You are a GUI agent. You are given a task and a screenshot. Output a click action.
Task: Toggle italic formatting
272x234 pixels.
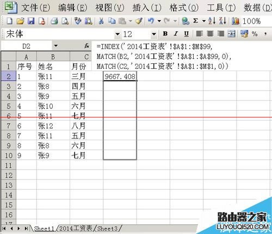coord(176,34)
